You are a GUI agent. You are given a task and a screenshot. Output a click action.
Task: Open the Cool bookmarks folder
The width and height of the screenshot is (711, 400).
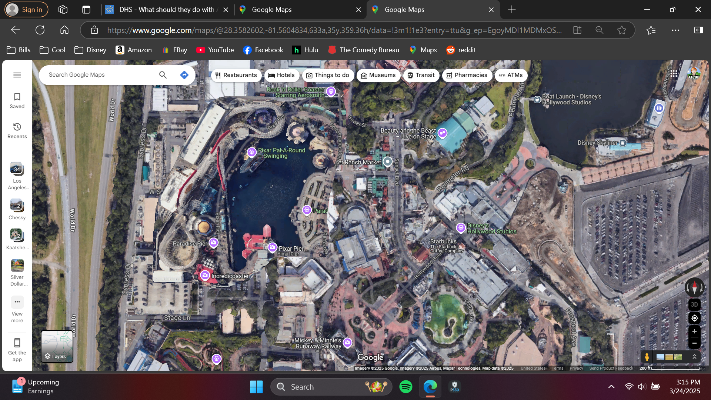coord(53,50)
